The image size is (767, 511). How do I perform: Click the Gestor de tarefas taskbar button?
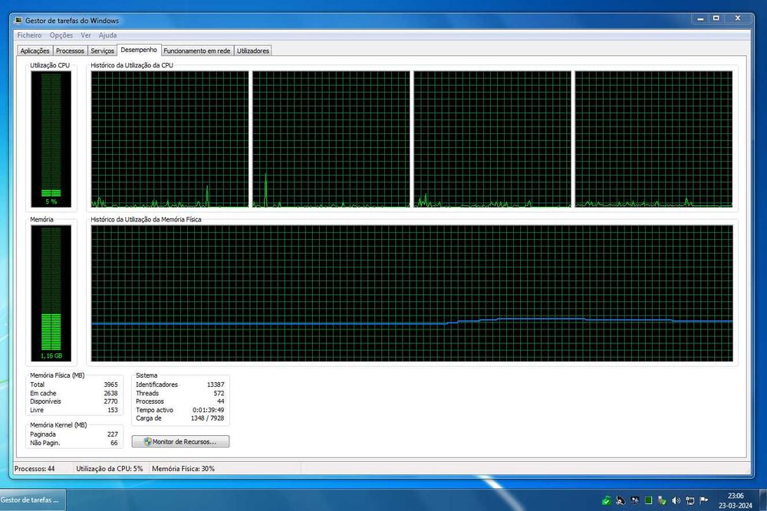tap(32, 500)
